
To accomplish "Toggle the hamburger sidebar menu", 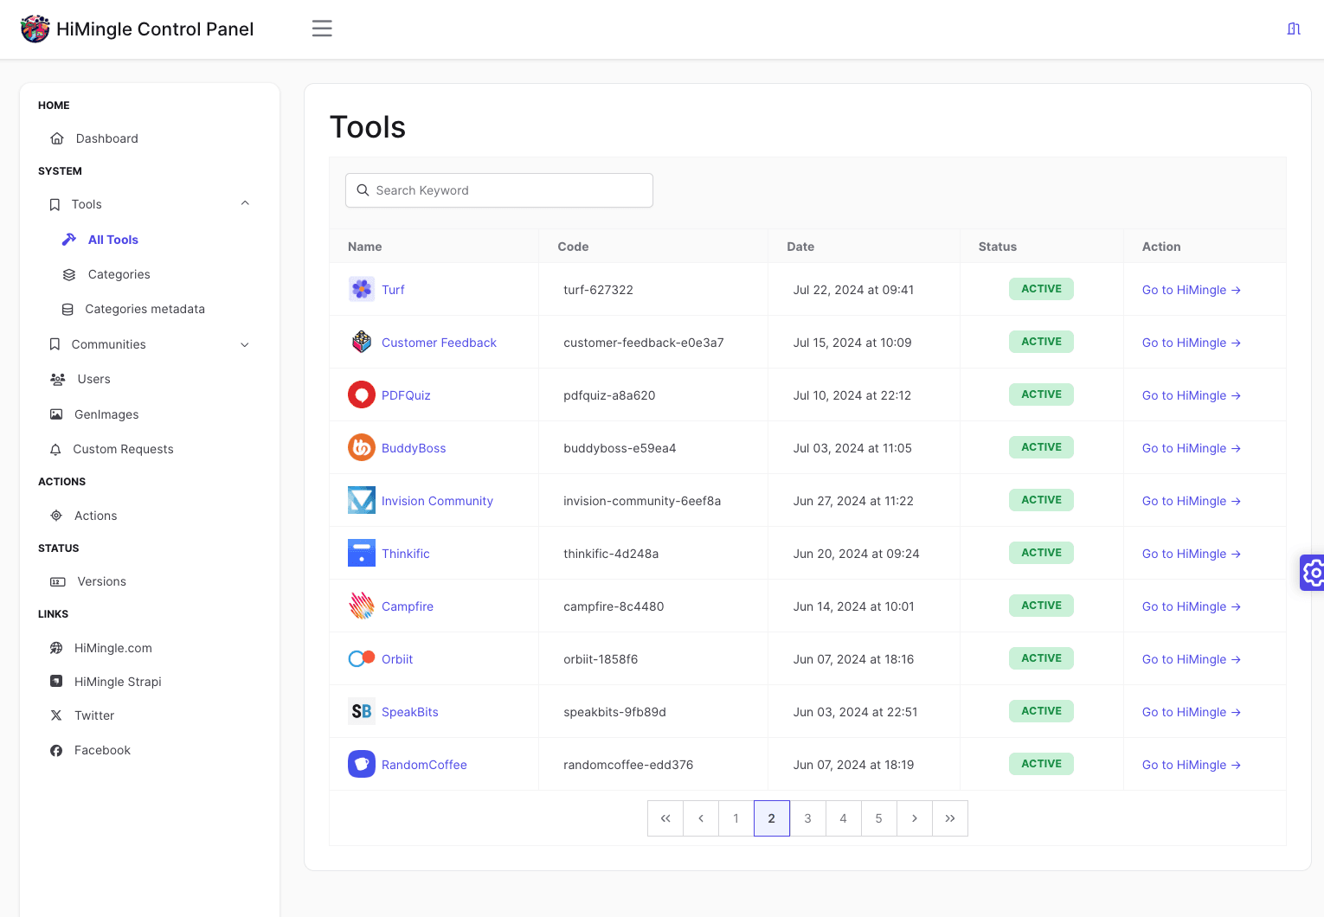I will point(322,29).
